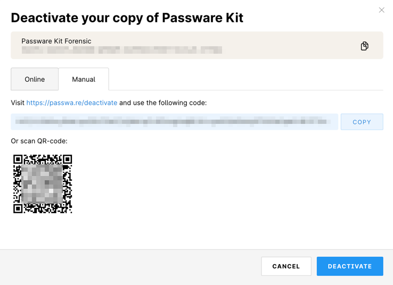Click the QR code's bottom-left finder square
The image size is (393, 285).
point(18,208)
